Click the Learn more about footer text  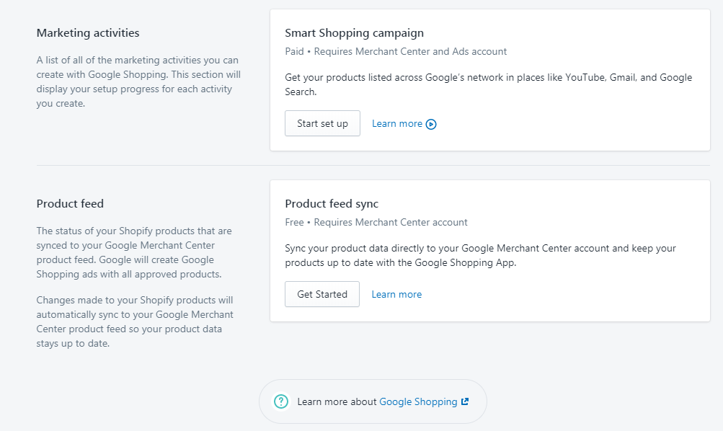tap(337, 401)
